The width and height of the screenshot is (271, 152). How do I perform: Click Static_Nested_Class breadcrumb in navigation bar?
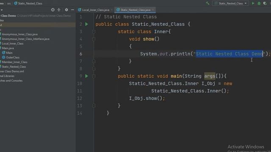28,3
